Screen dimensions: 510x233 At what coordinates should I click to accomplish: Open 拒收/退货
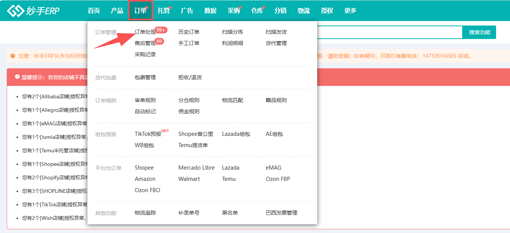190,78
